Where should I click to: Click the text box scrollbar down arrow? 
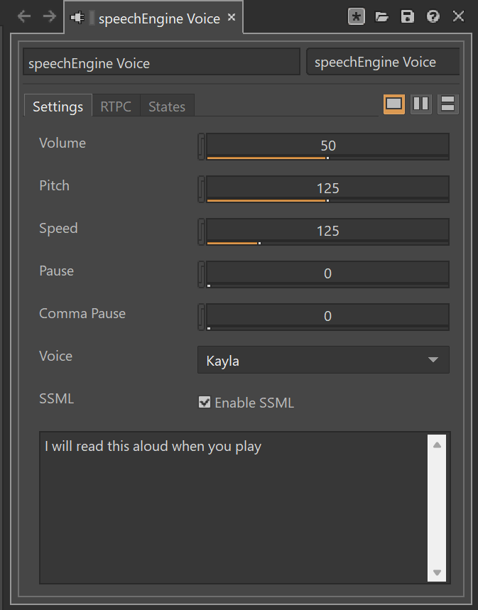(437, 572)
